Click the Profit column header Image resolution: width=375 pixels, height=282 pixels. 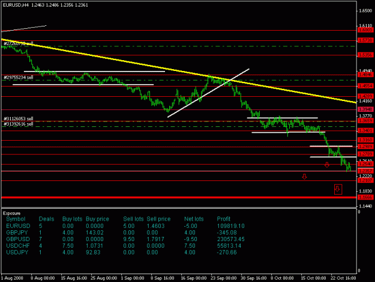tap(224, 219)
